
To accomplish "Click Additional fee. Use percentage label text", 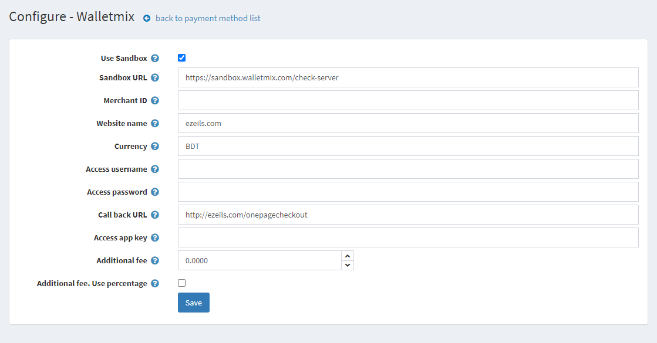I will click(92, 284).
